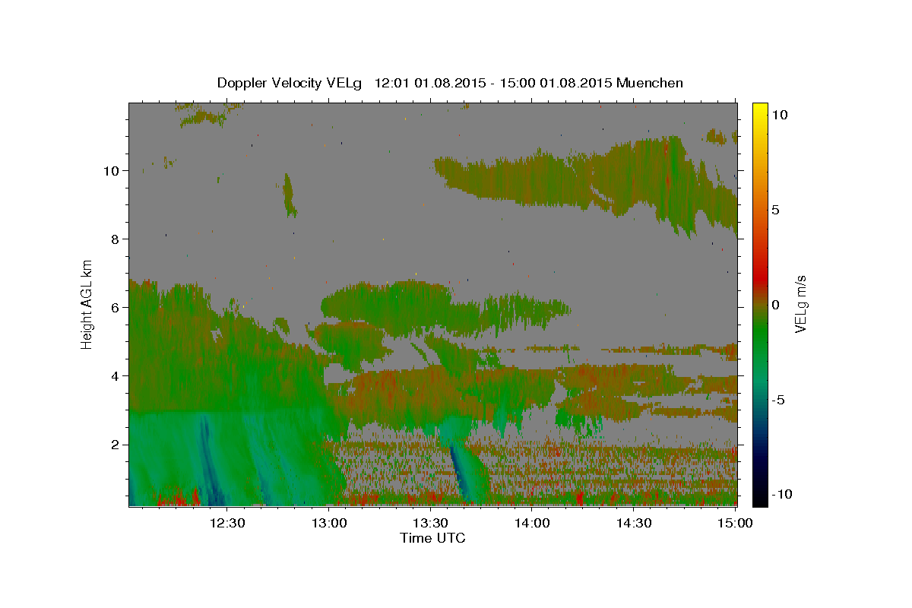Click the dark blue streak near 13:40

coord(460,473)
